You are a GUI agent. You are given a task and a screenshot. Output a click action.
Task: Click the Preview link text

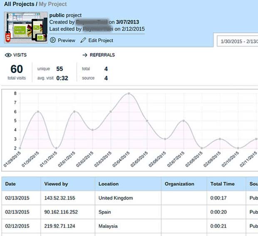pos(66,40)
